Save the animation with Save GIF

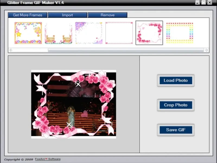tap(176, 130)
